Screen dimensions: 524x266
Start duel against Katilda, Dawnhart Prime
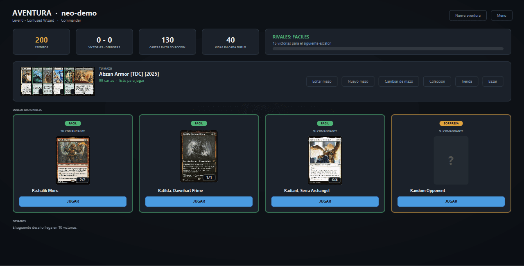tap(199, 201)
